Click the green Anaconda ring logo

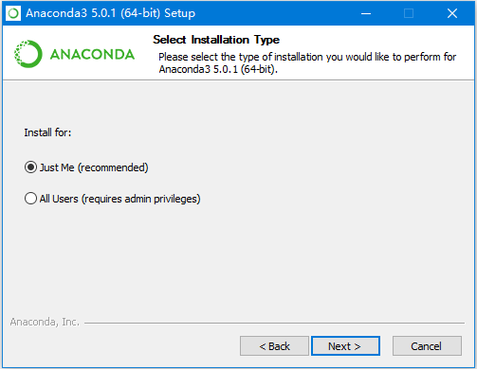pos(28,54)
